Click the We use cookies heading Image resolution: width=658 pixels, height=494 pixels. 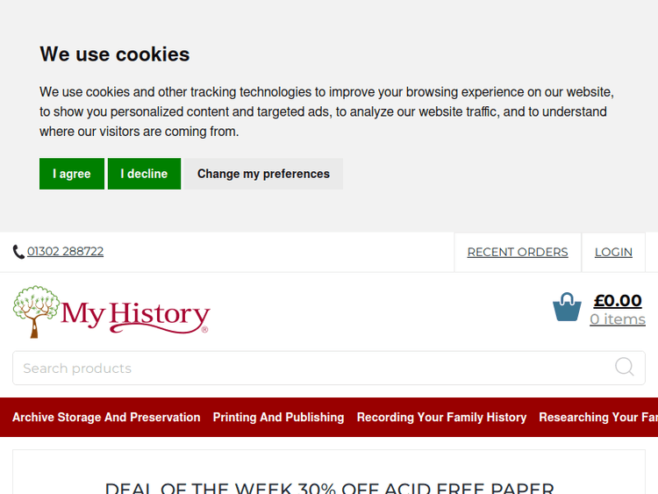click(x=115, y=54)
